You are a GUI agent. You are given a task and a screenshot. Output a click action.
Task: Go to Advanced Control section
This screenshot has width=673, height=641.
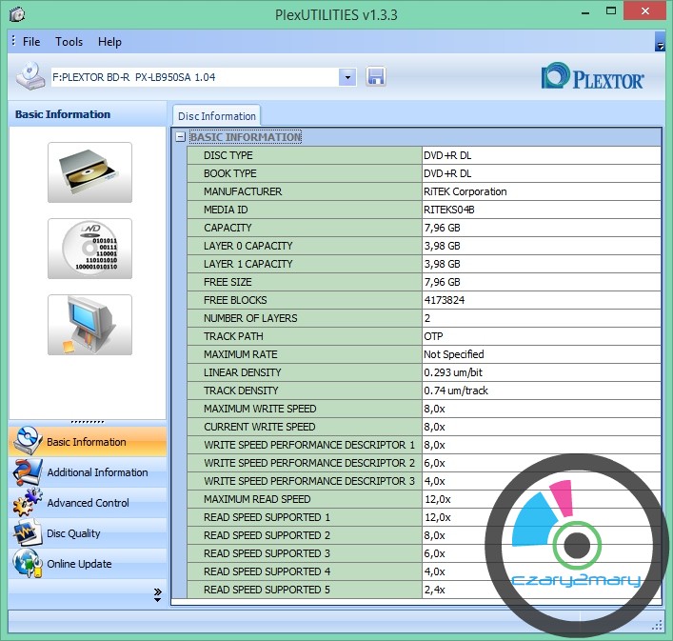point(87,503)
